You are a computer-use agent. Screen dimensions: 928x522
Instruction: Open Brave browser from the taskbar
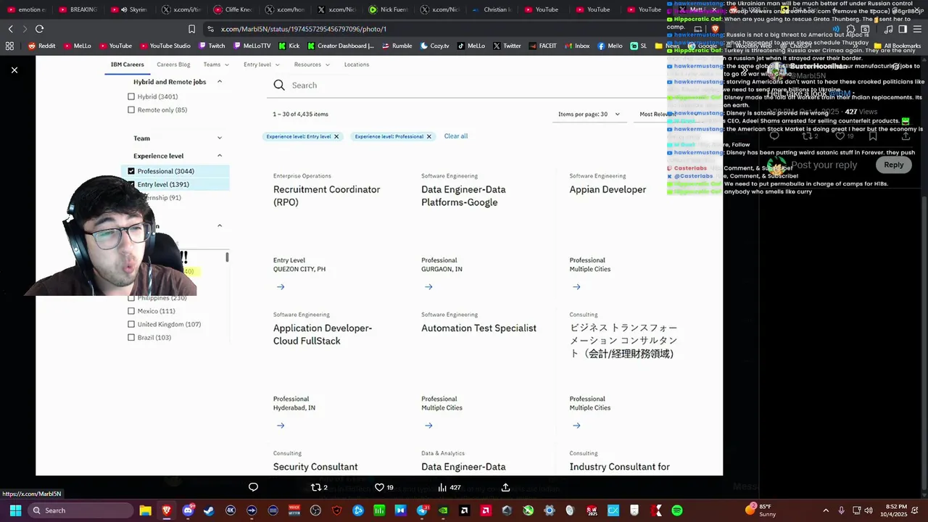167,510
